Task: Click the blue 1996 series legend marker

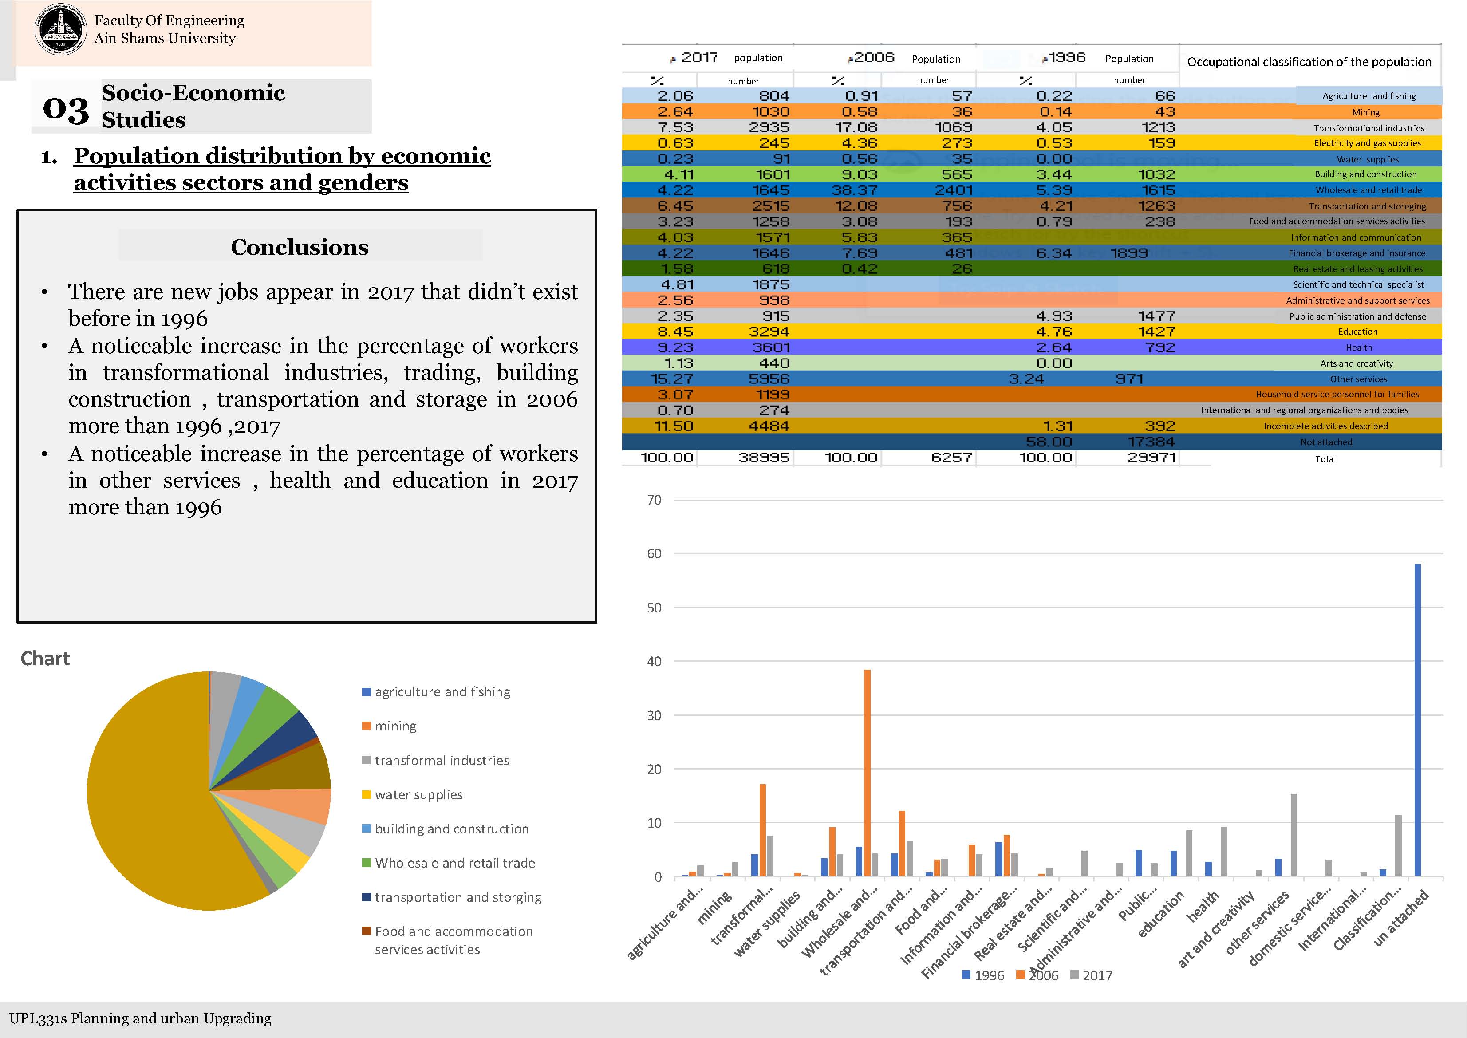Action: pos(966,975)
